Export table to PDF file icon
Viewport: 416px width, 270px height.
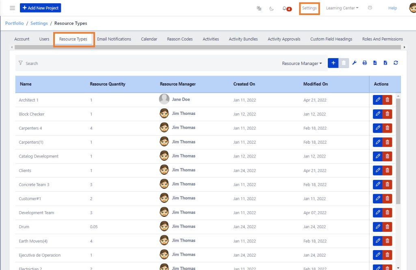[375, 63]
